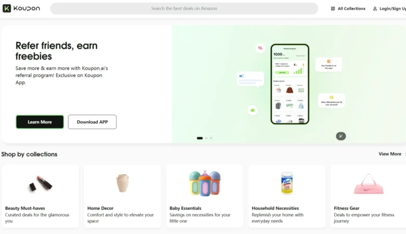Select the first carousel indicator dot

pos(200,138)
